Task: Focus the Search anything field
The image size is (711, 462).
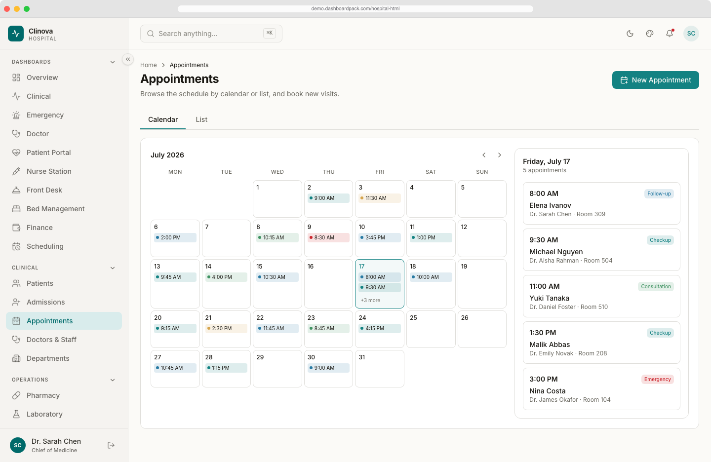Action: click(x=211, y=34)
